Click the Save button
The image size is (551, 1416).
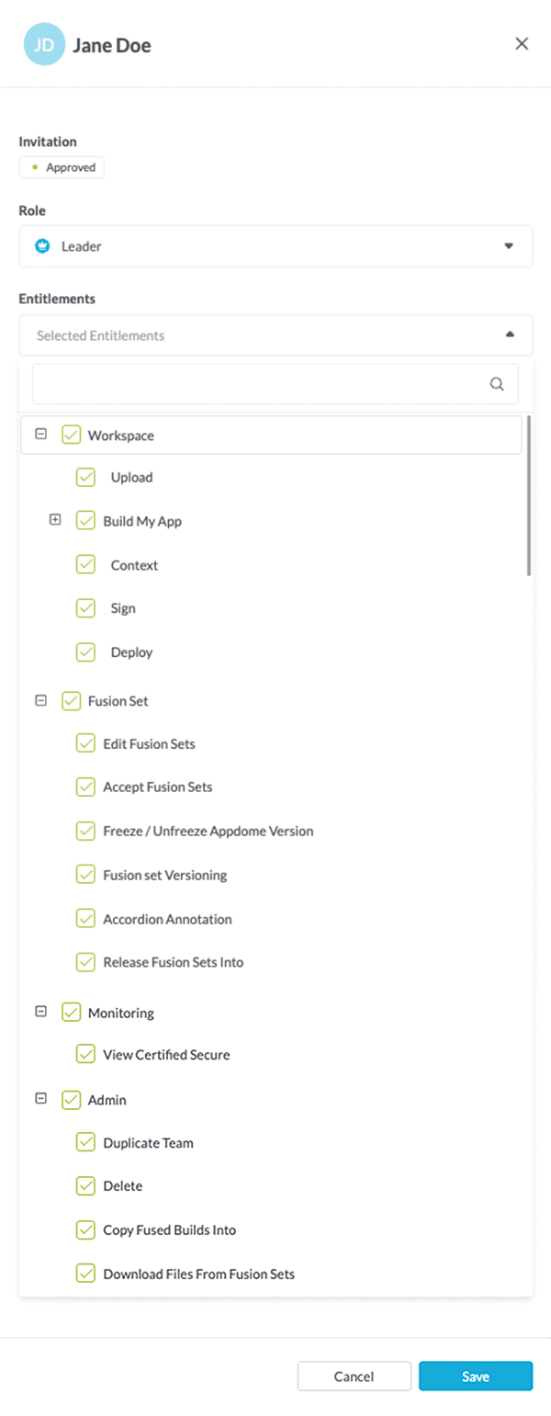click(476, 1376)
